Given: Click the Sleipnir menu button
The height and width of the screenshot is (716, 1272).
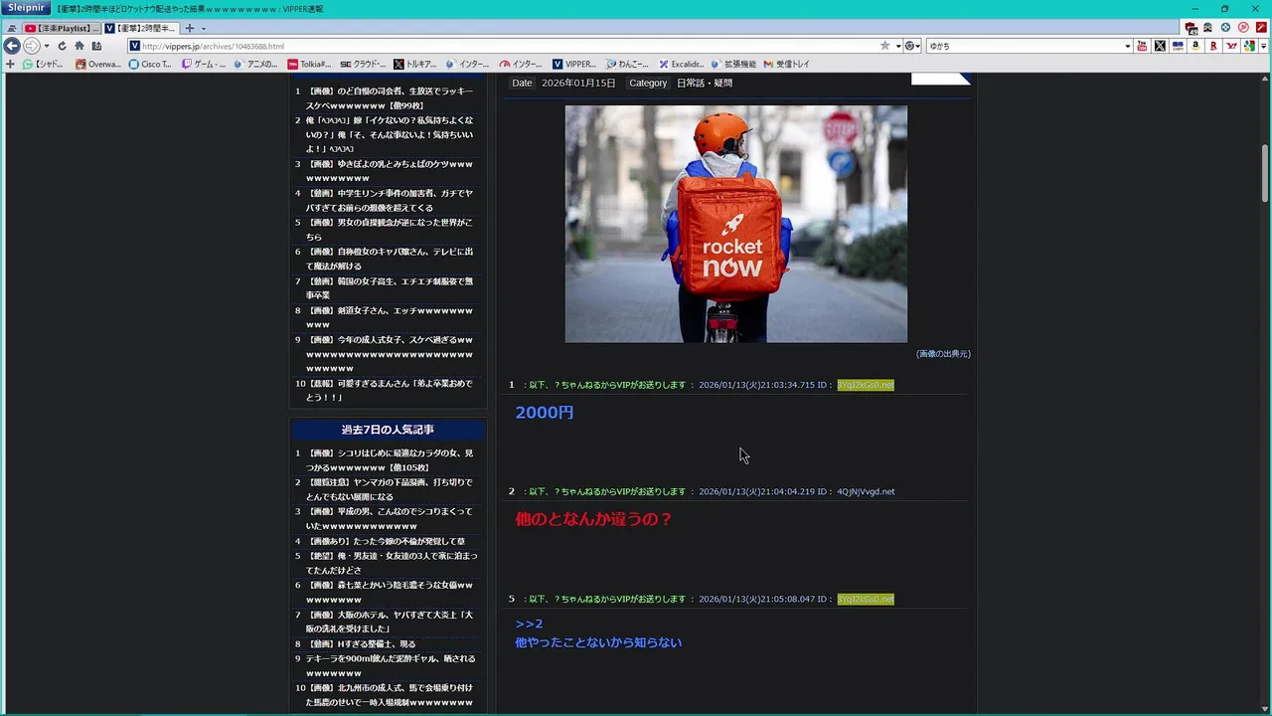Looking at the screenshot, I should pos(25,8).
